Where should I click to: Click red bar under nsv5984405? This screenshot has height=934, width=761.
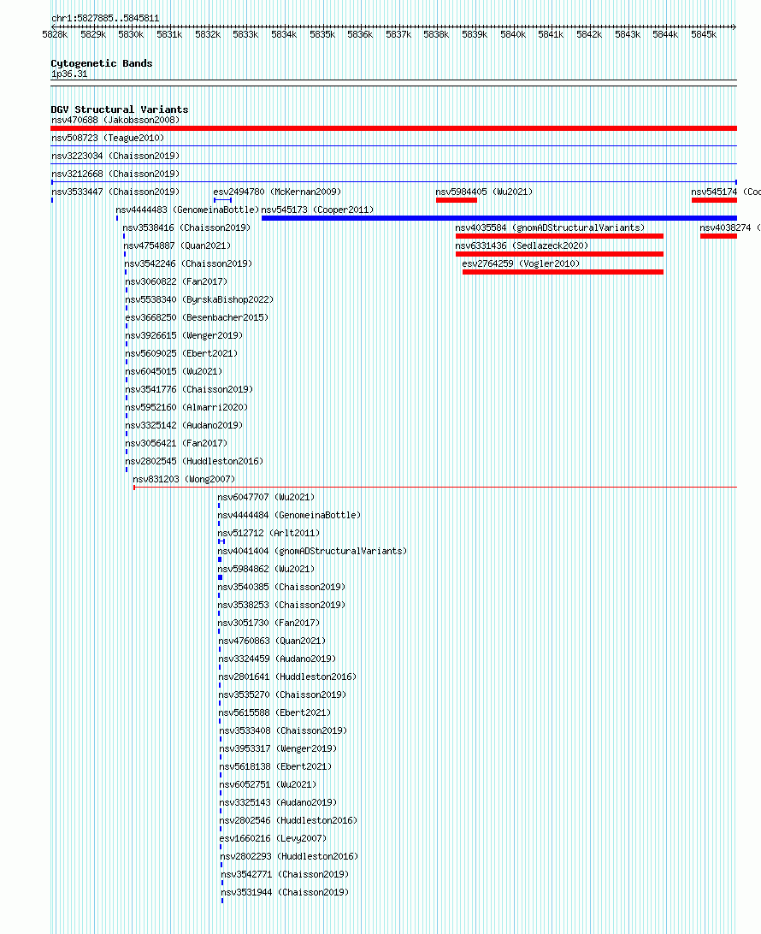(x=457, y=200)
